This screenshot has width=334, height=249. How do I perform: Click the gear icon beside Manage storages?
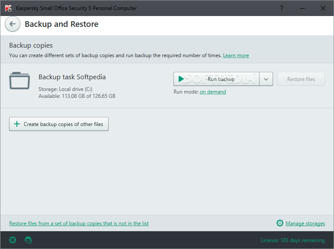coord(279,223)
